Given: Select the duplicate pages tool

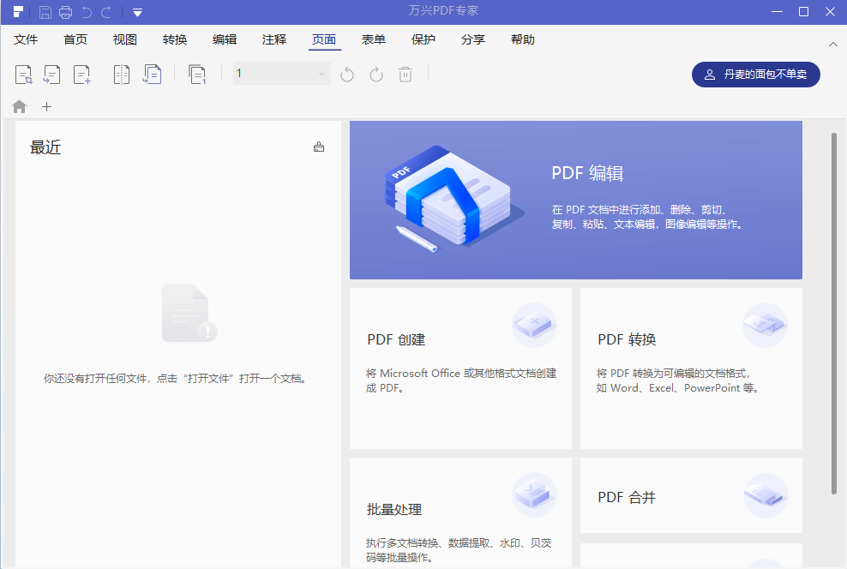Looking at the screenshot, I should click(x=197, y=75).
